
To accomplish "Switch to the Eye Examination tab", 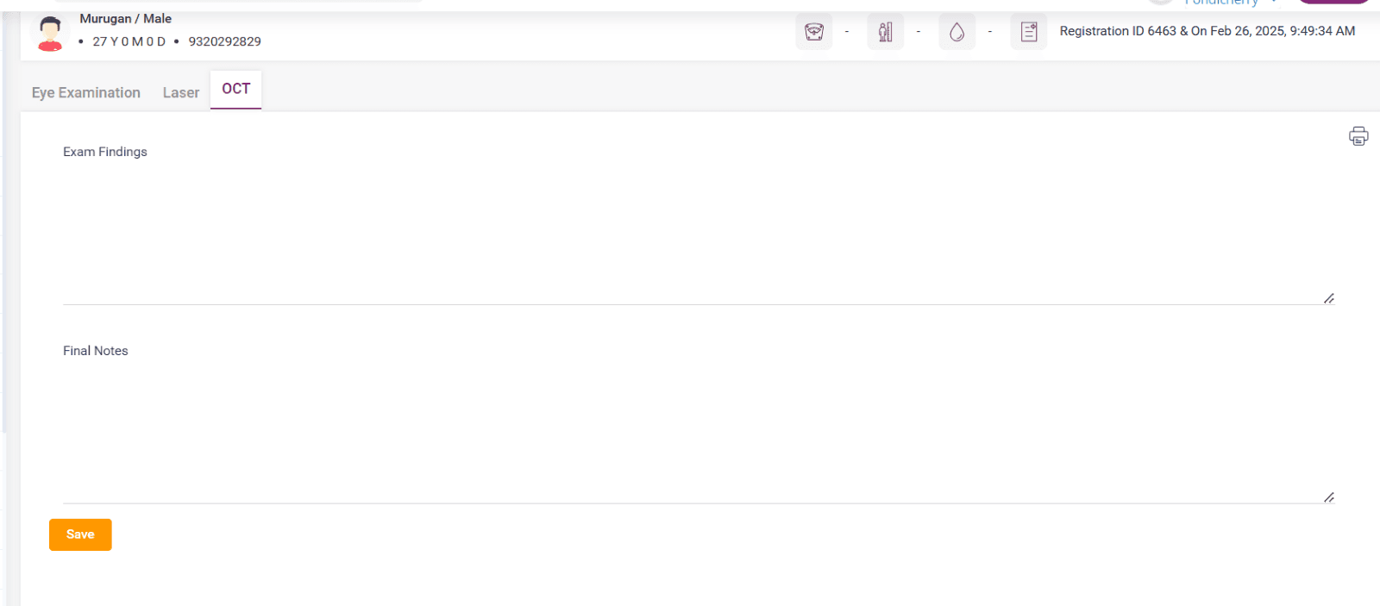I will tap(86, 92).
